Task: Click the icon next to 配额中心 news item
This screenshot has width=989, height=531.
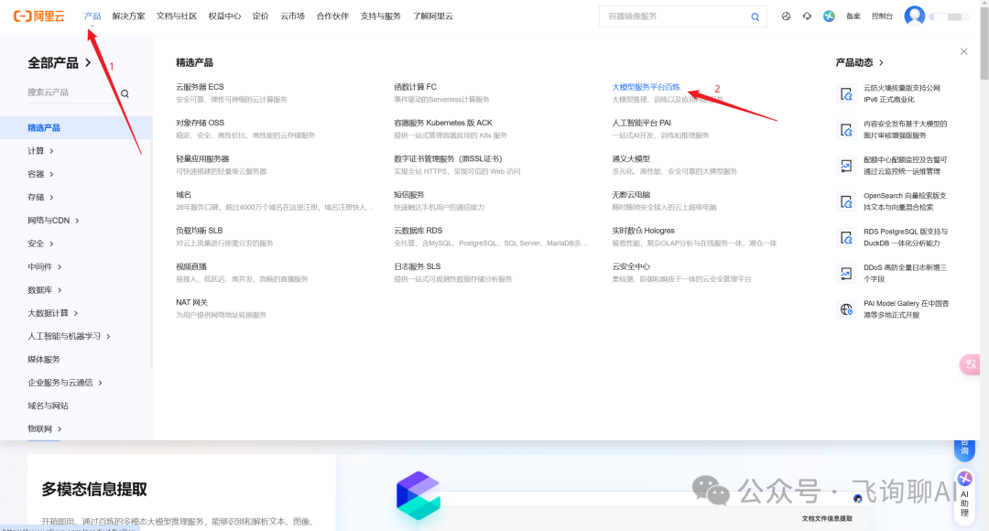Action: point(846,166)
